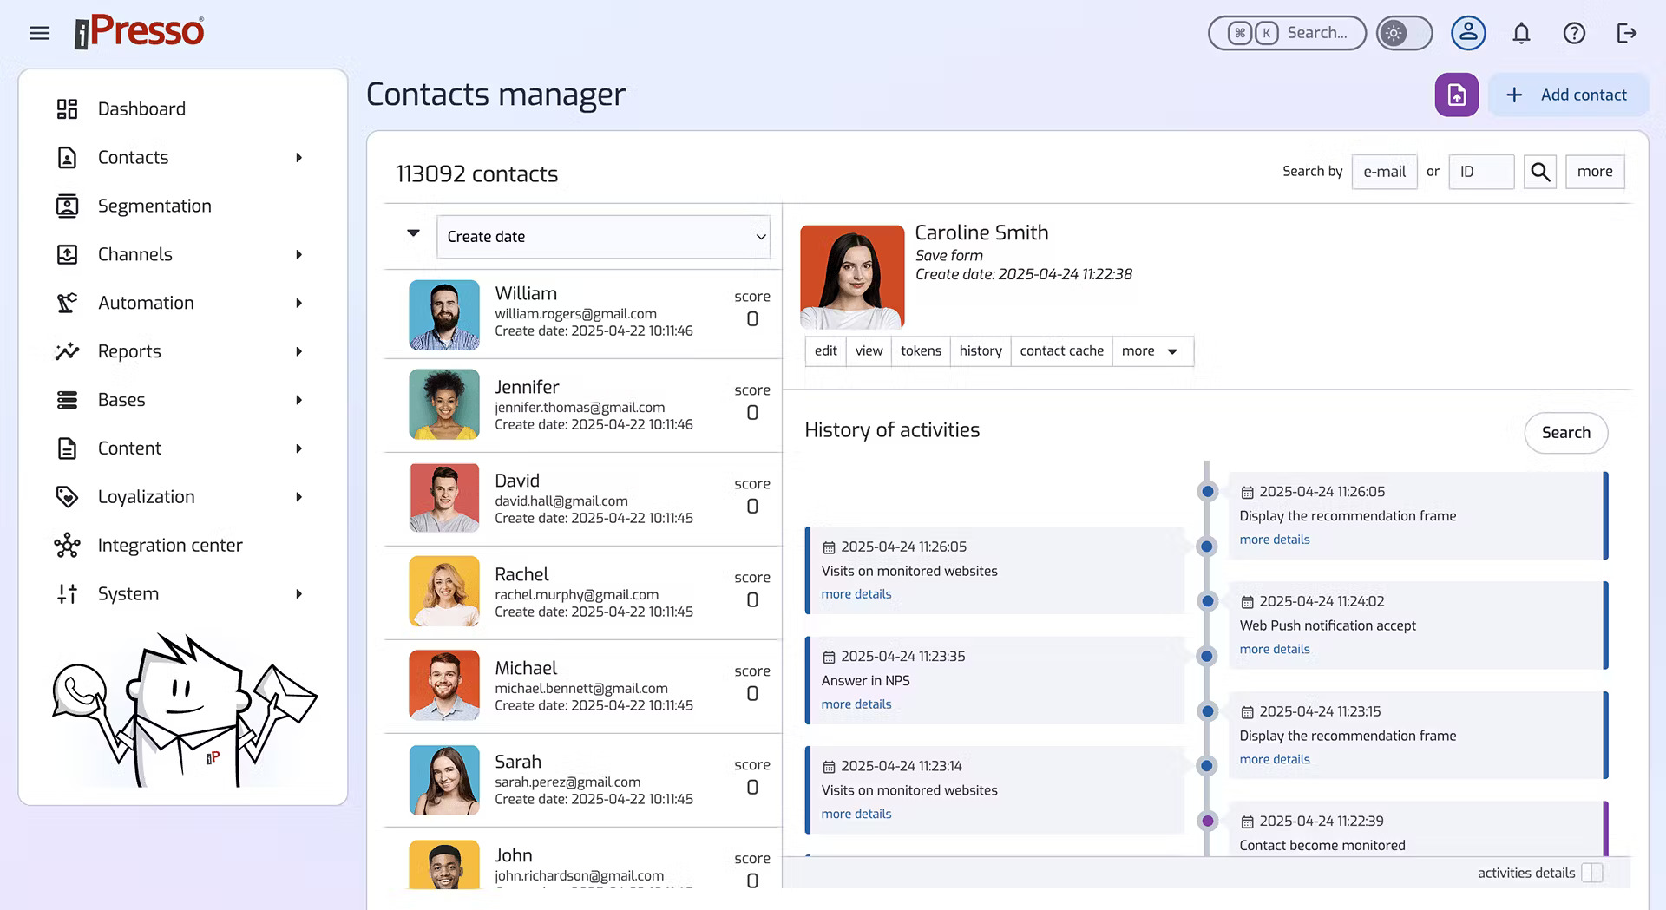Image resolution: width=1666 pixels, height=910 pixels.
Task: Open the view tab
Action: click(869, 351)
